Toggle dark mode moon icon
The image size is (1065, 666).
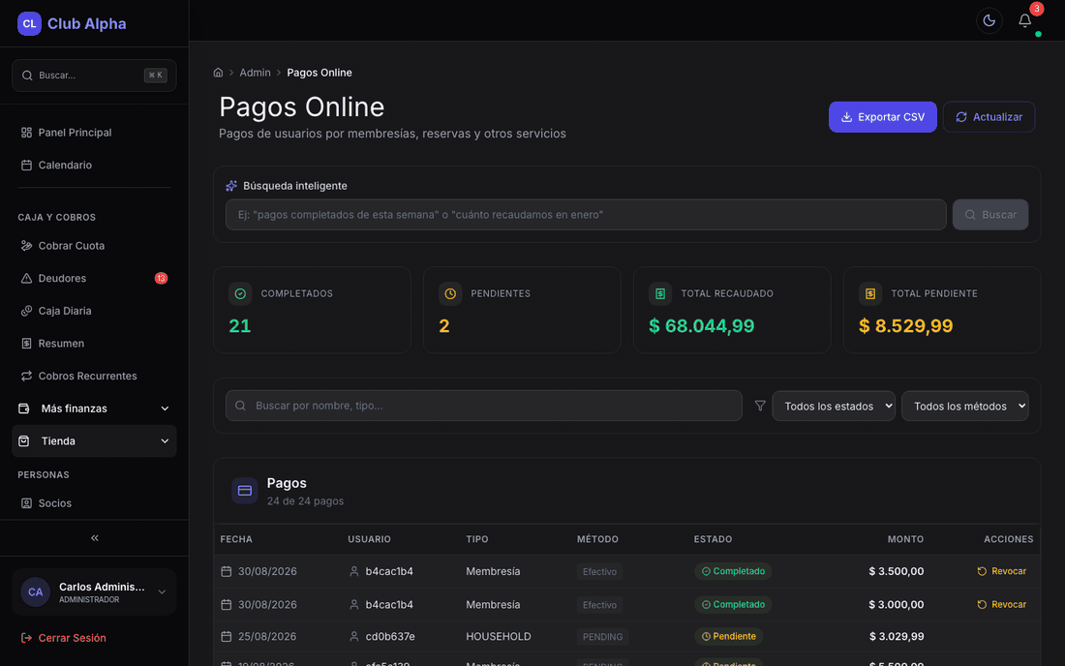coord(989,20)
